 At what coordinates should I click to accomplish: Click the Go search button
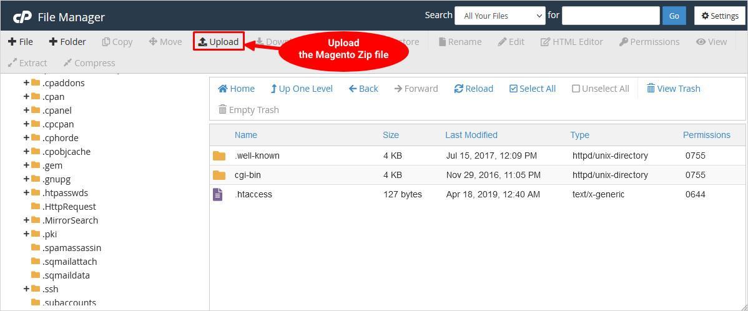click(x=674, y=16)
